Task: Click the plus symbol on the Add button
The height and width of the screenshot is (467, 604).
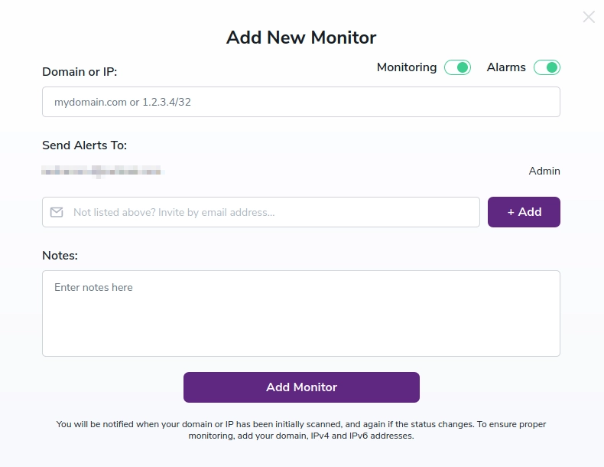Action: [511, 212]
